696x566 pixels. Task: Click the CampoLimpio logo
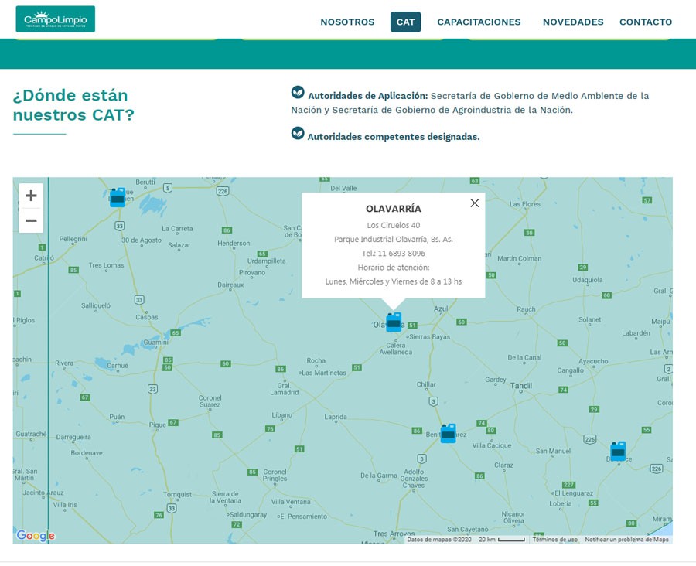pos(55,19)
